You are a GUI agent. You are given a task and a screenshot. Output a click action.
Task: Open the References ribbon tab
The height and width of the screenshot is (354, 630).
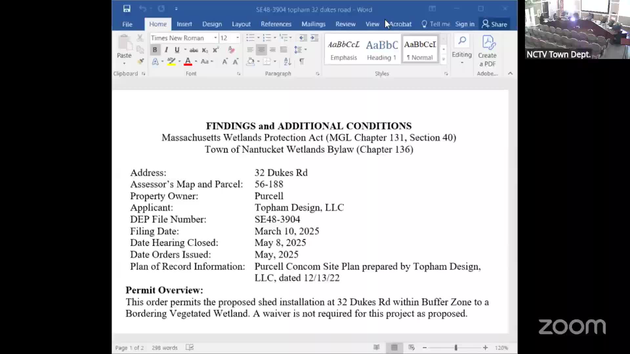276,24
